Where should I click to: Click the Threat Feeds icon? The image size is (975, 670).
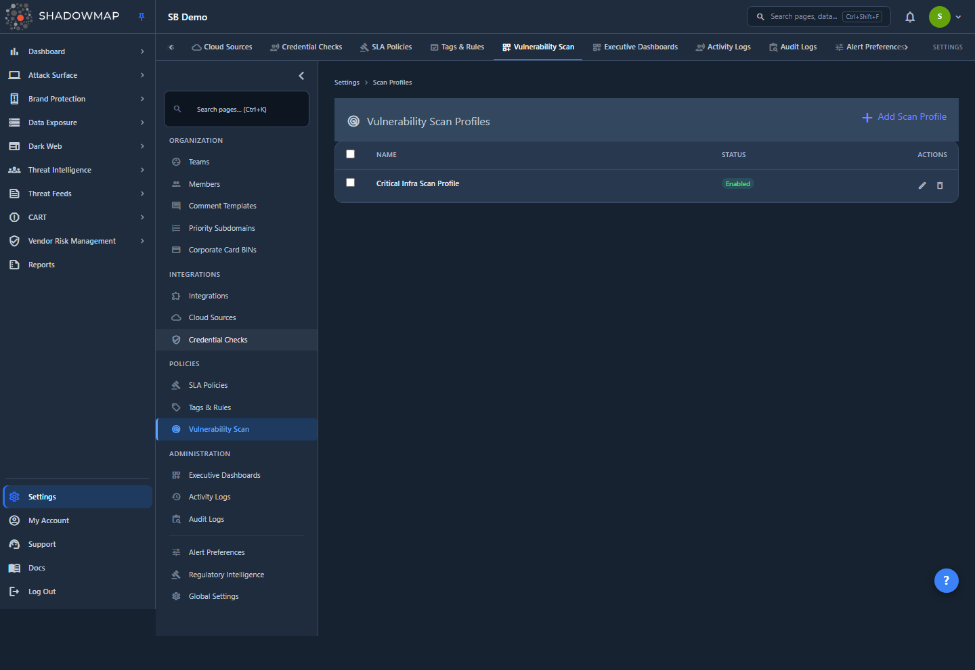[x=14, y=194]
